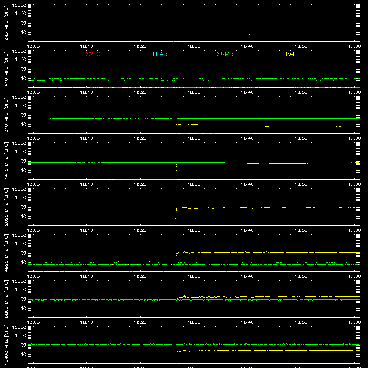Click the cyan LEAR station label
The height and width of the screenshot is (368, 368).
pyautogui.click(x=160, y=54)
